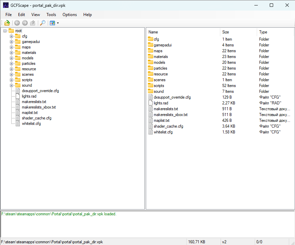Sort by the Type column header
295x245 pixels.
[x=275, y=32]
